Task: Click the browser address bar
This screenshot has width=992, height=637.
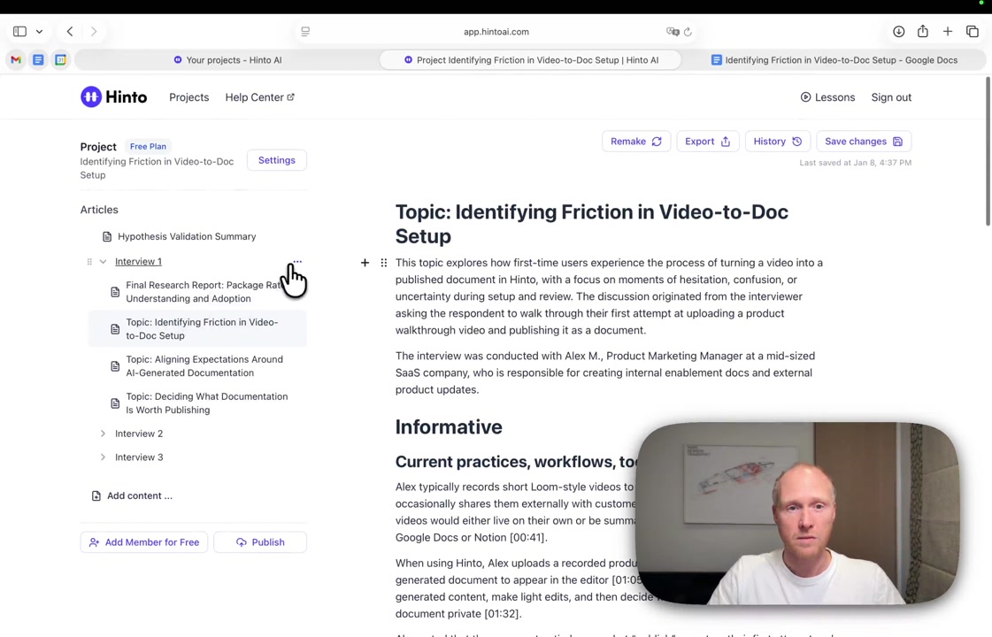Action: coord(496,32)
